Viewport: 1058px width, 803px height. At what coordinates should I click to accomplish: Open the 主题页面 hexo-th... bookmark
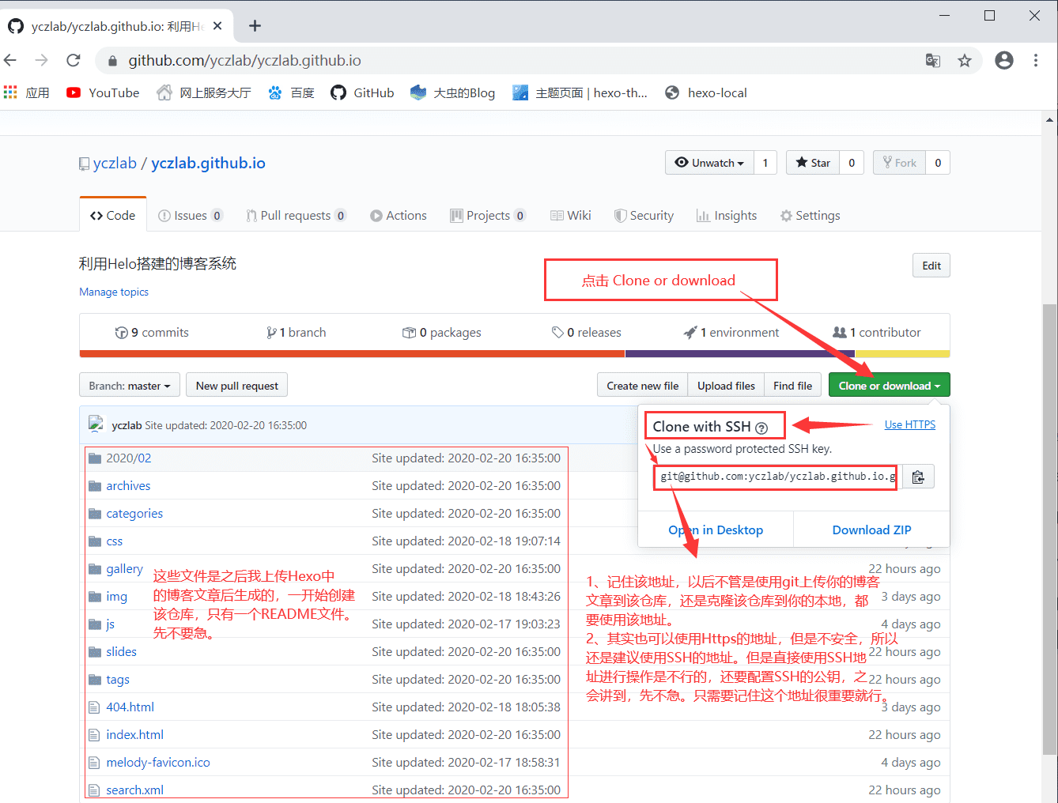(x=580, y=92)
